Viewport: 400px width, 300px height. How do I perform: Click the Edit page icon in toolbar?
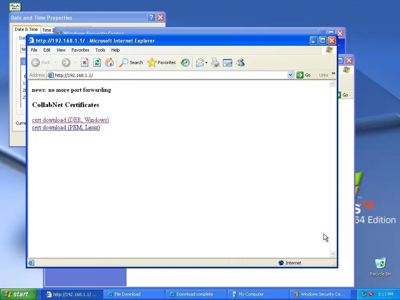click(x=228, y=62)
